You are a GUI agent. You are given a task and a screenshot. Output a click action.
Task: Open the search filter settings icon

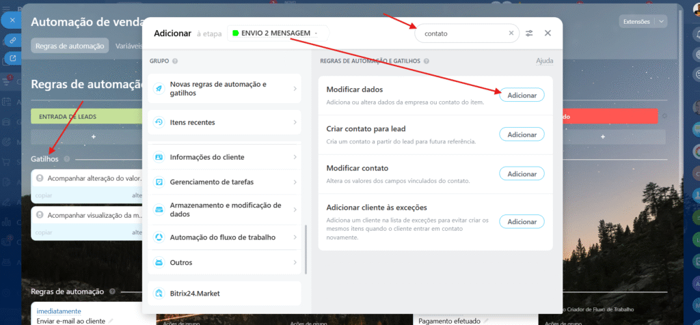click(529, 33)
